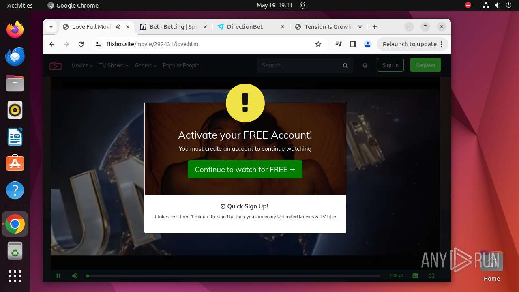
Task: Open the Home desktop folder
Action: tap(491, 266)
